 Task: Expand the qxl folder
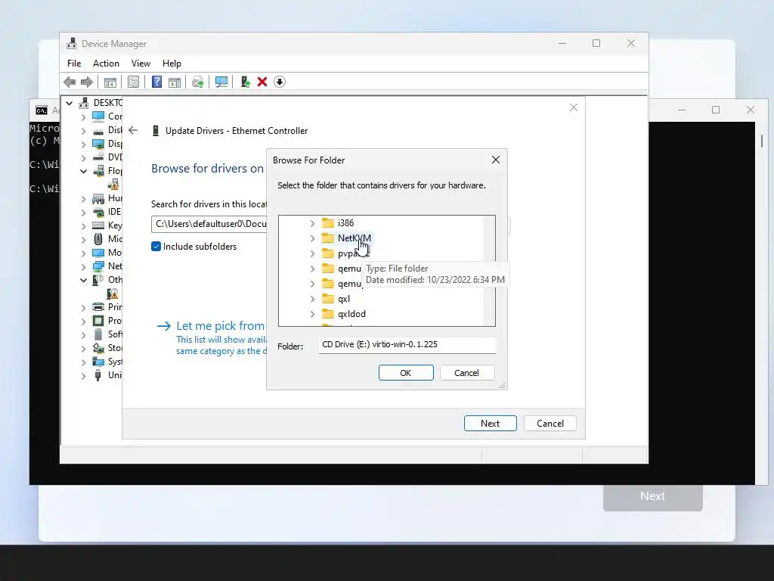pyautogui.click(x=312, y=299)
